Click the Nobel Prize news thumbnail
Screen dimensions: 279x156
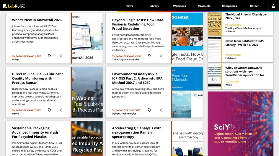[214, 24]
